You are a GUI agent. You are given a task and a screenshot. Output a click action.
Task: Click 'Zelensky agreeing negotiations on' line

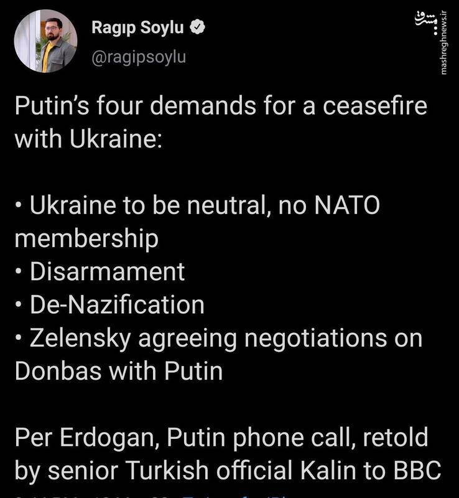pos(219,339)
